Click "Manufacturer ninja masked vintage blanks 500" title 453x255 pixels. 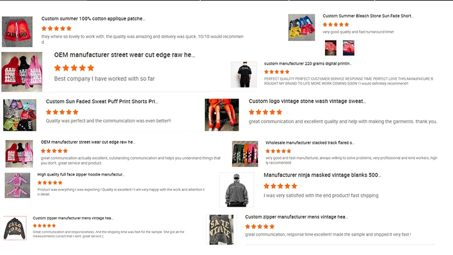323,175
